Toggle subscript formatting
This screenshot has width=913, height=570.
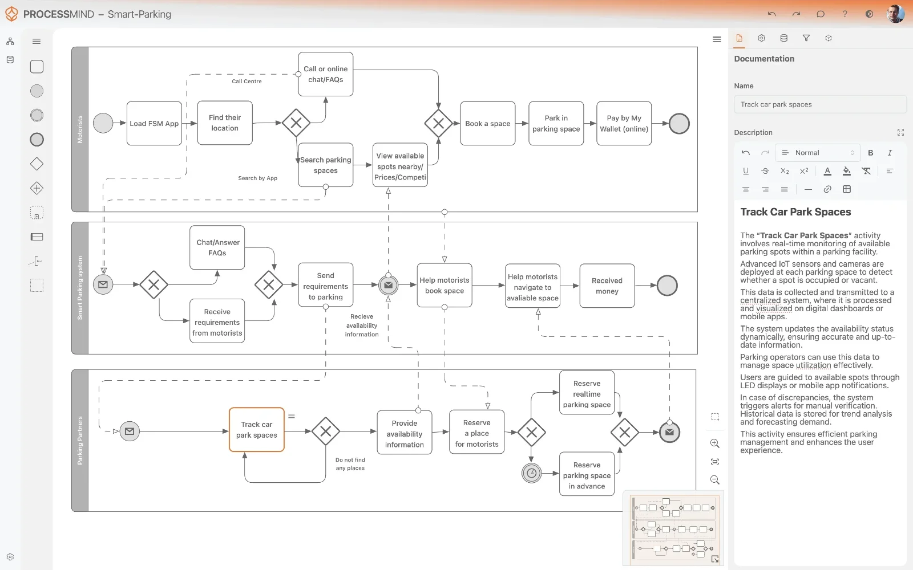tap(785, 171)
